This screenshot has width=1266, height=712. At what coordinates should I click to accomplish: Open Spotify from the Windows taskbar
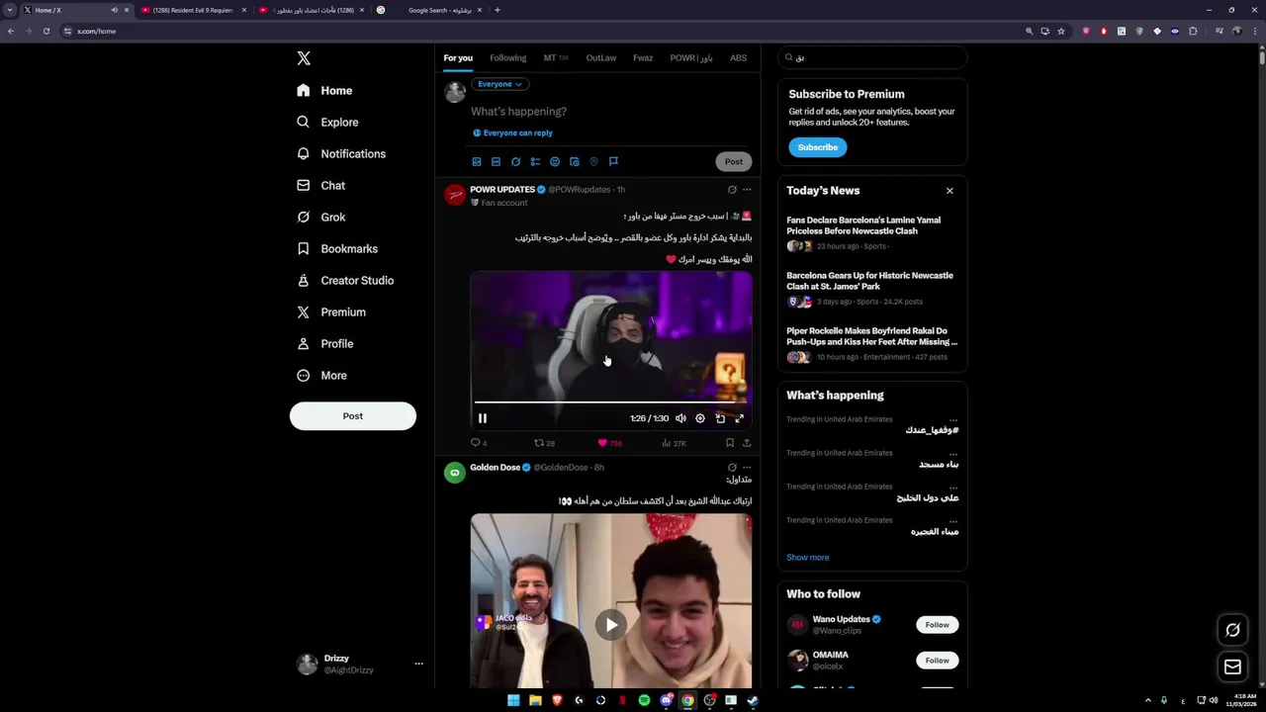(644, 700)
